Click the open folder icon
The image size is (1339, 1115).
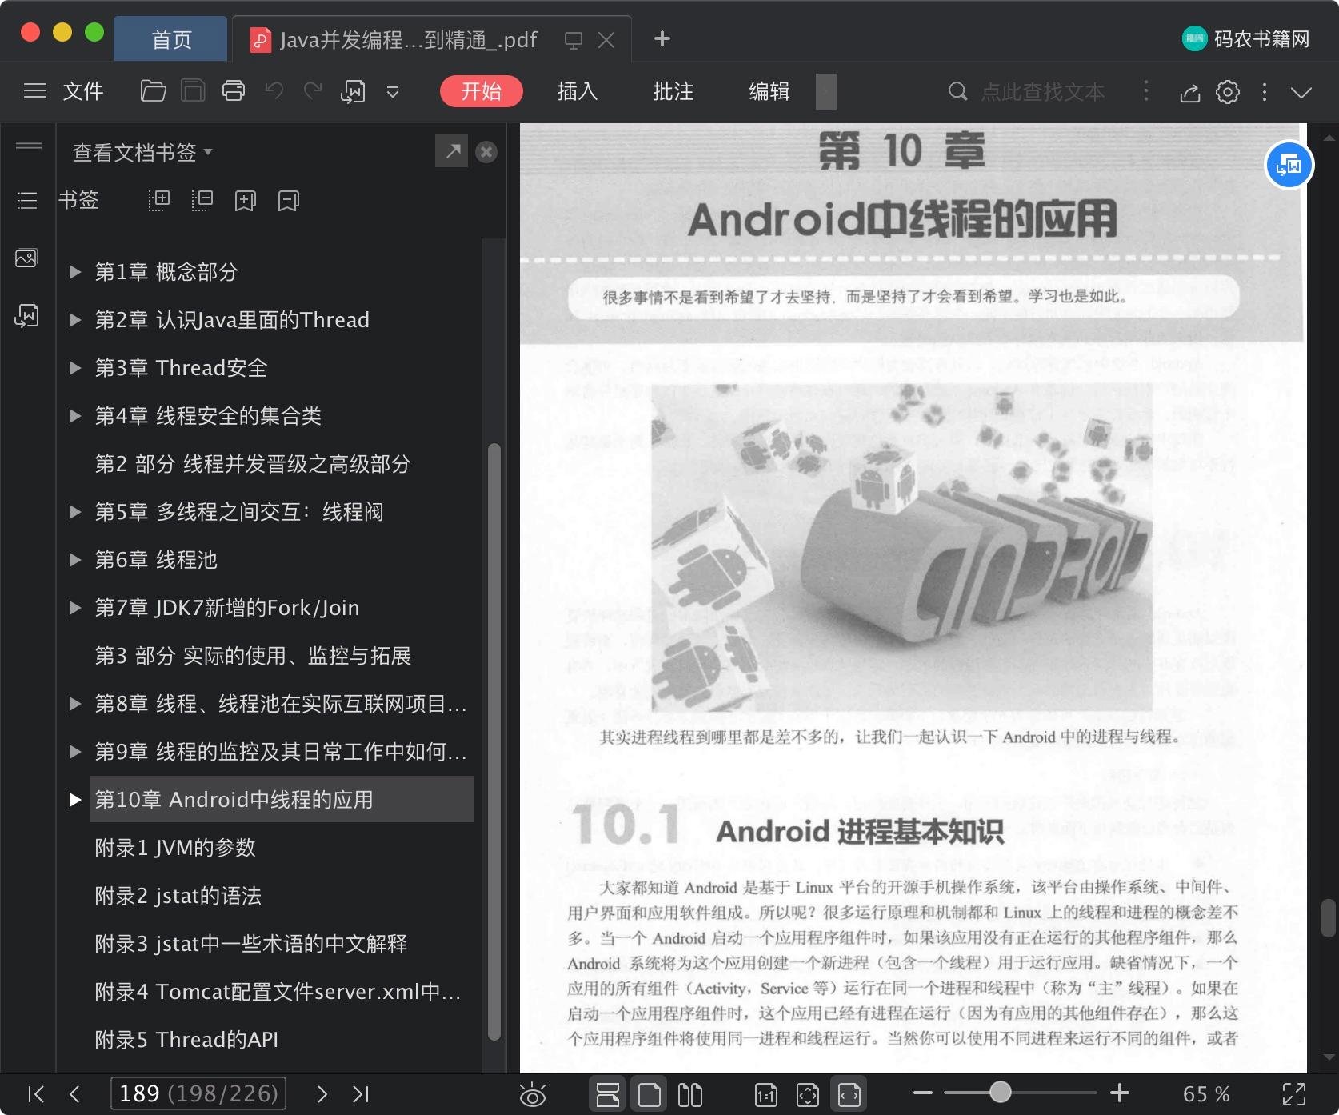(153, 91)
